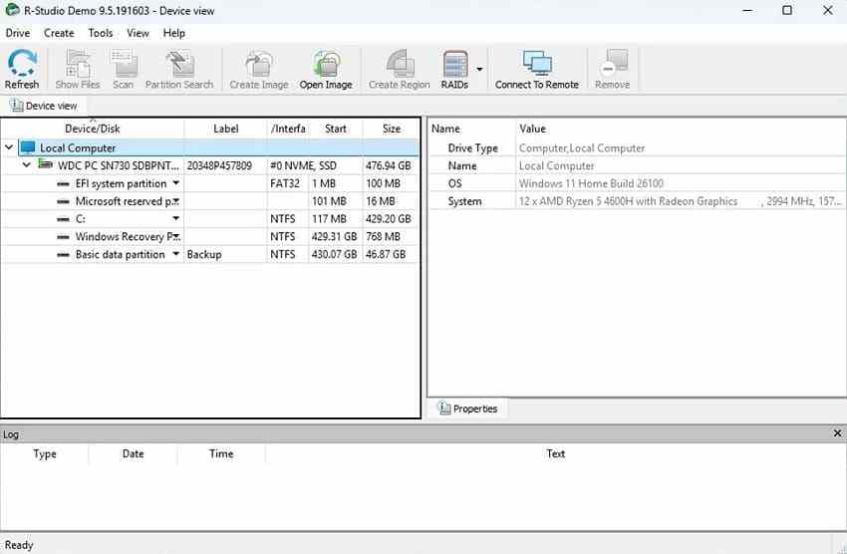
Task: Click the Create Image icon
Action: (259, 63)
